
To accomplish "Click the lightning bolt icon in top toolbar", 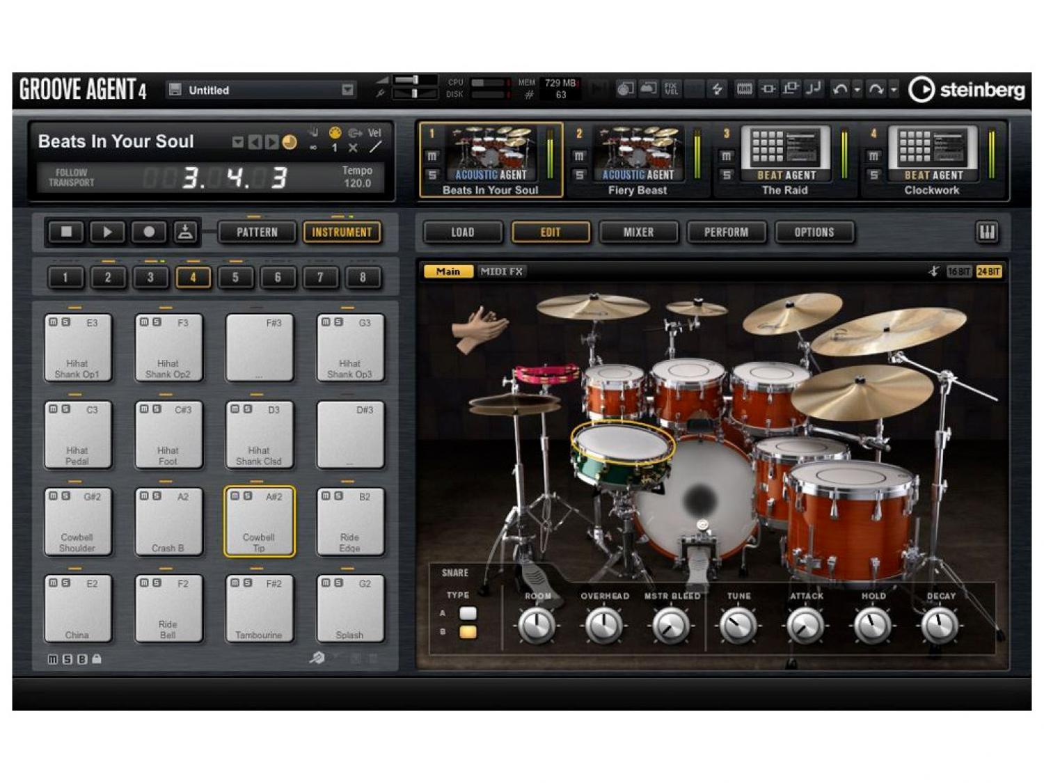I will point(717,89).
